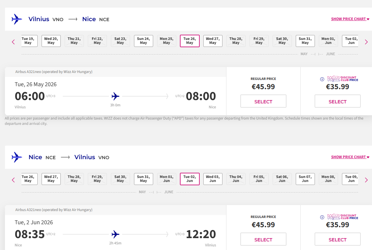Image resolution: width=372 pixels, height=250 pixels.
Task: Click the return WIZZ Discount Club info icon
Action: (x=322, y=217)
